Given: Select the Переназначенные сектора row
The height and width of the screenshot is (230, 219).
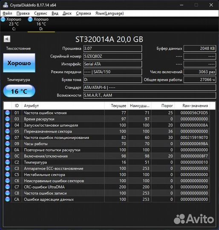Looking at the screenshot, I should tap(107, 131).
